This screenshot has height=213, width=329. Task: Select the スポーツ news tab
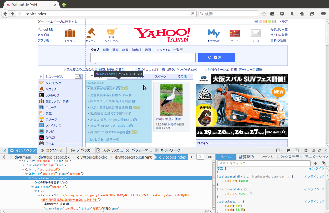coord(160,77)
